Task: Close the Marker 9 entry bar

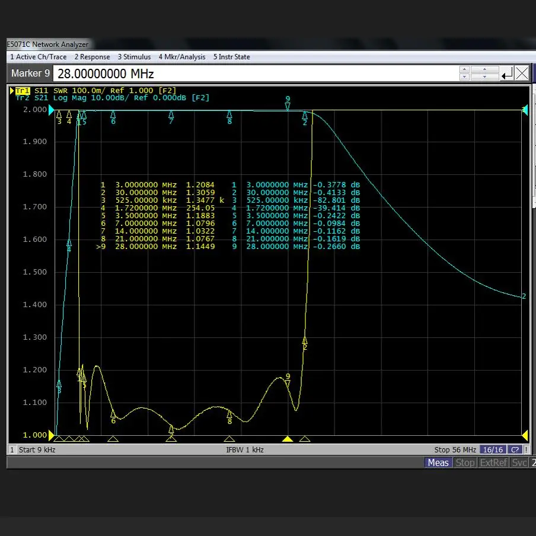Action: [x=522, y=74]
